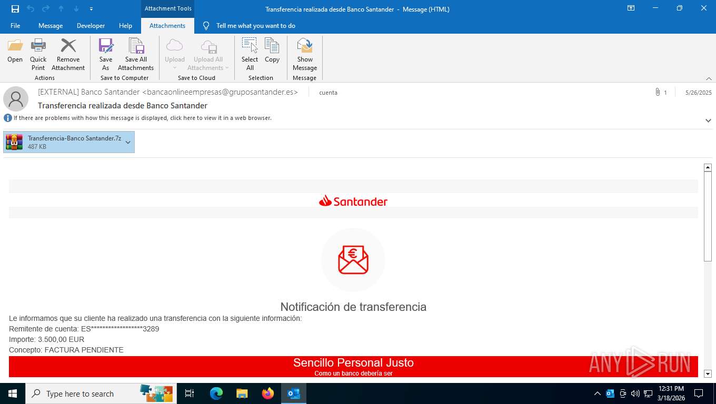Click the view in web browser info bar

[x=143, y=118]
